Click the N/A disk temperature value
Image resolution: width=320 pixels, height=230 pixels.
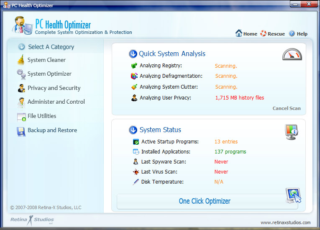pos(219,181)
